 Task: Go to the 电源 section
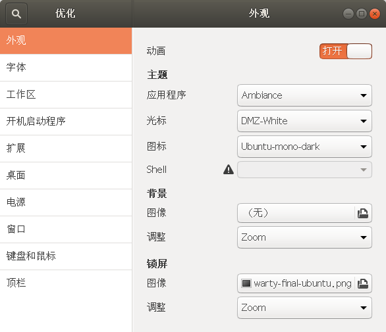(66, 202)
